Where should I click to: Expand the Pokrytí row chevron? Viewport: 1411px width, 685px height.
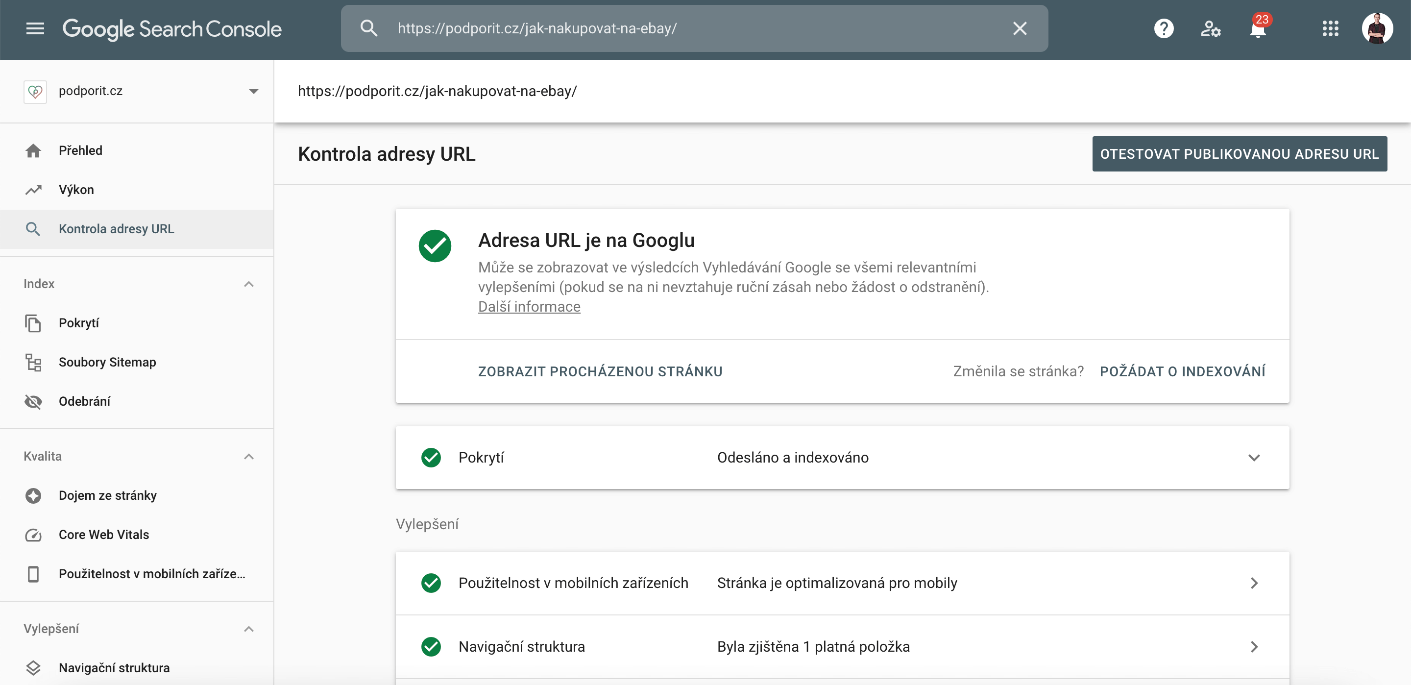coord(1254,458)
